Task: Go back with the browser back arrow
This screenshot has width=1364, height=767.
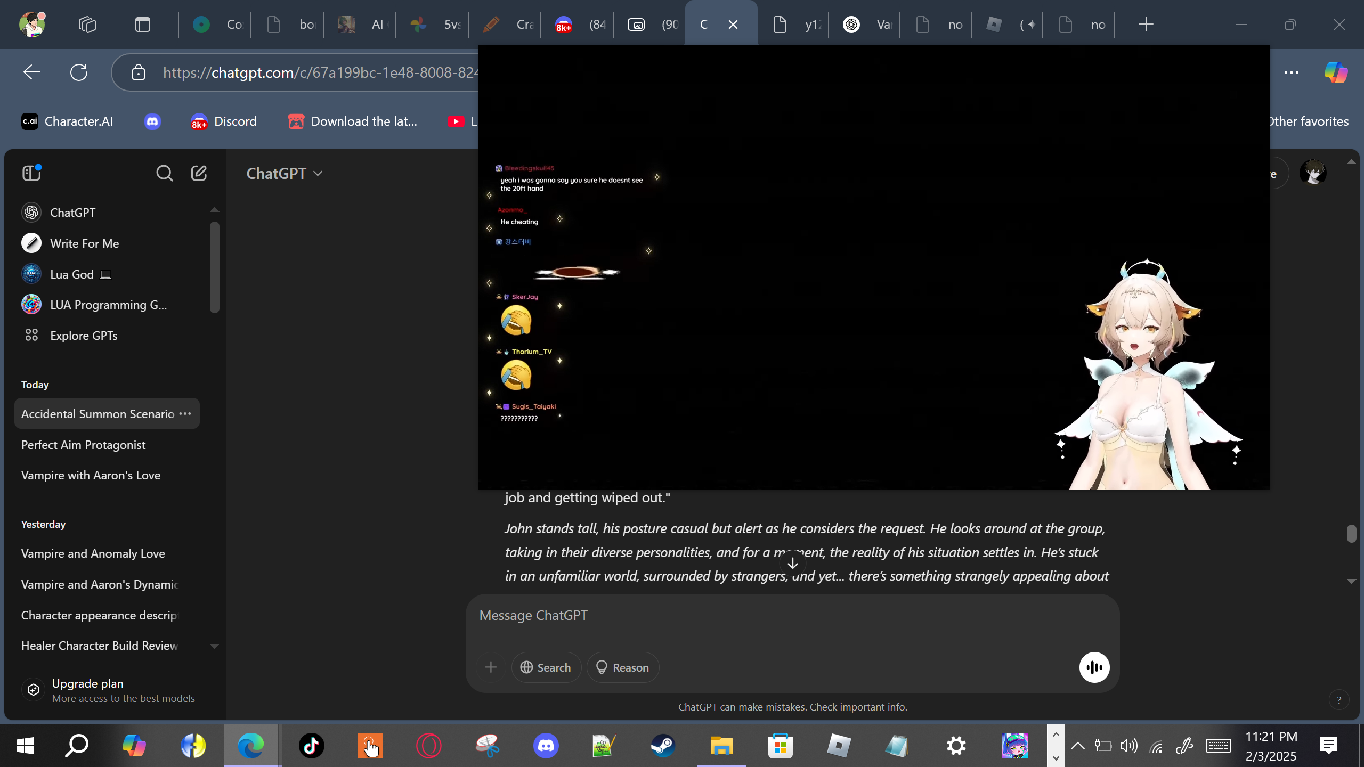Action: point(32,72)
